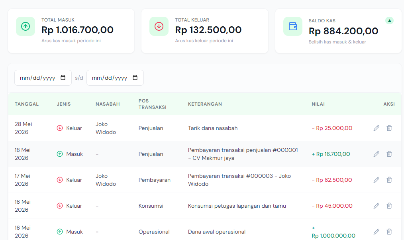Click the + Rp 16.700,00 amount
This screenshot has height=240, width=404.
click(x=331, y=154)
